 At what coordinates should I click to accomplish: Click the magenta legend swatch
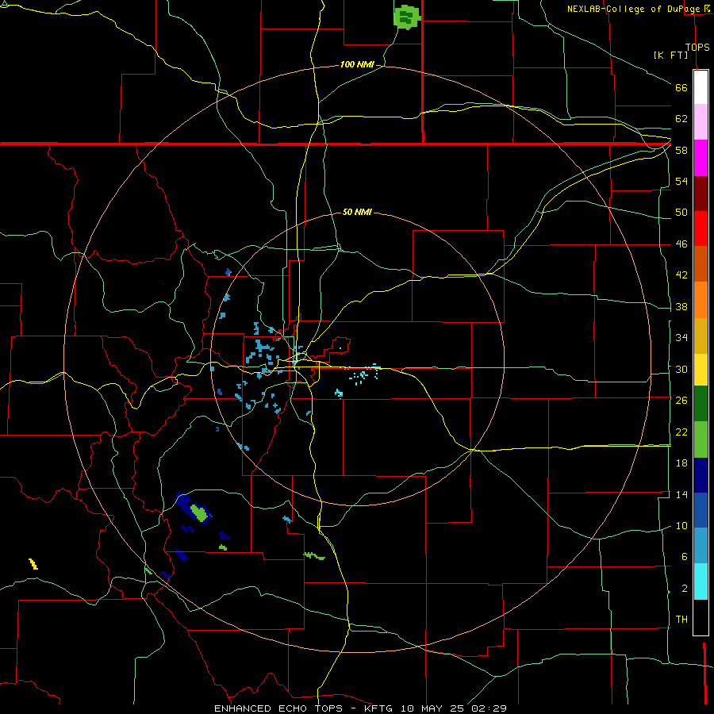[701, 158]
